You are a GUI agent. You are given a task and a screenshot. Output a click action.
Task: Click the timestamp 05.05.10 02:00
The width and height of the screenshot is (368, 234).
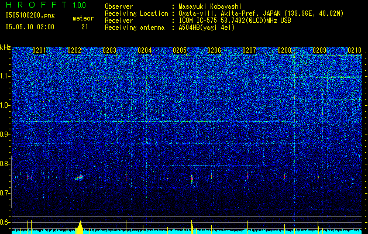tap(30, 27)
